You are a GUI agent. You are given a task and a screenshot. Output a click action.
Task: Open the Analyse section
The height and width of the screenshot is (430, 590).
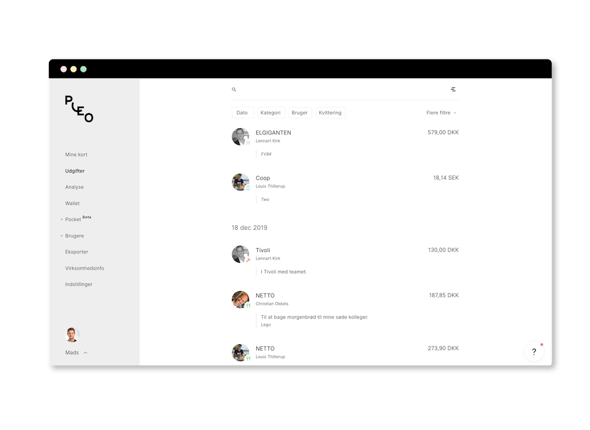point(74,187)
